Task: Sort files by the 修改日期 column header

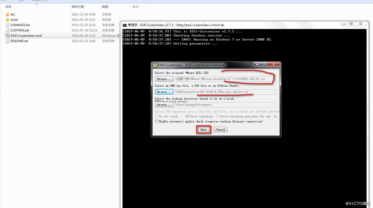Action: point(77,7)
